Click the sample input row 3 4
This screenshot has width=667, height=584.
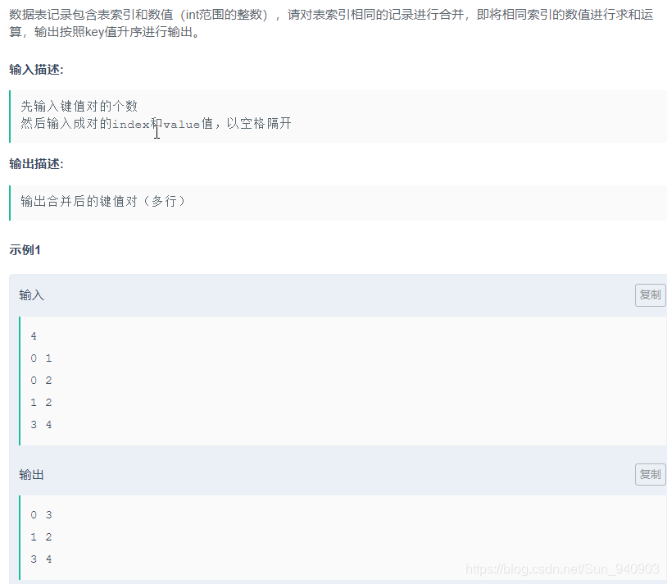41,425
